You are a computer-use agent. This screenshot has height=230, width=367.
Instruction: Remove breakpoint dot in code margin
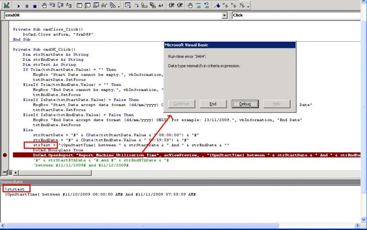(5, 155)
